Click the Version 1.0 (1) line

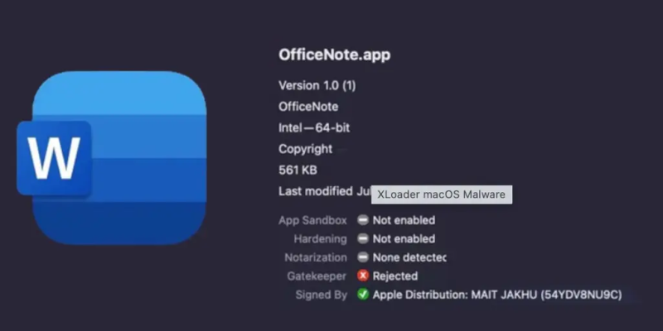pyautogui.click(x=319, y=85)
